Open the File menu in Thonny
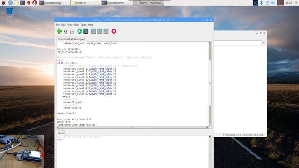 pos(57,25)
